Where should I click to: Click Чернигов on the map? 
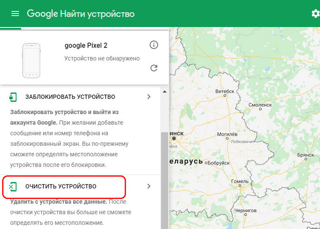(x=245, y=210)
